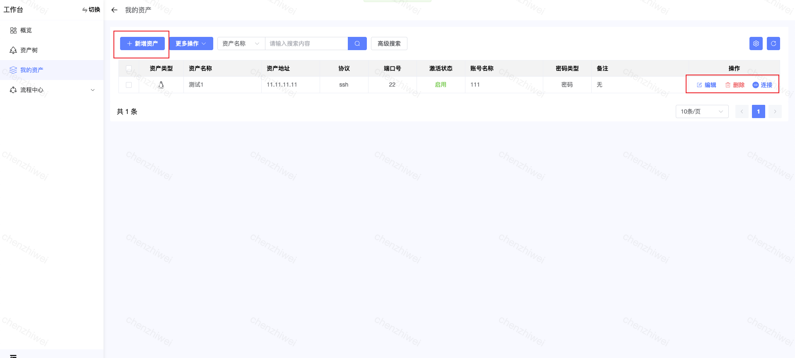This screenshot has width=795, height=358.
Task: Click 删除 to delete 测试1
Action: 735,85
